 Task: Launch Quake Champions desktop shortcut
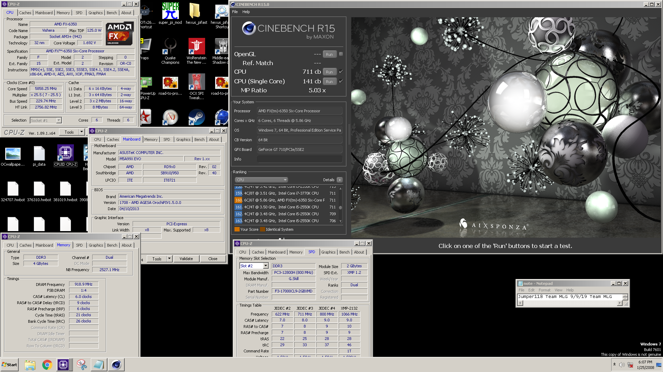tap(170, 51)
